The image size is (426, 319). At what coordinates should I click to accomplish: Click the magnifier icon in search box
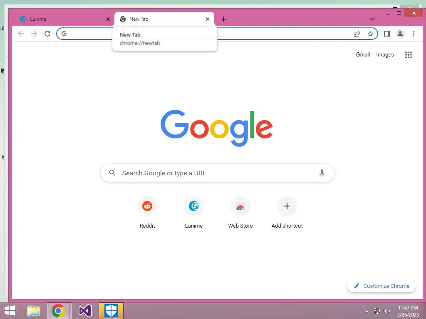click(112, 173)
